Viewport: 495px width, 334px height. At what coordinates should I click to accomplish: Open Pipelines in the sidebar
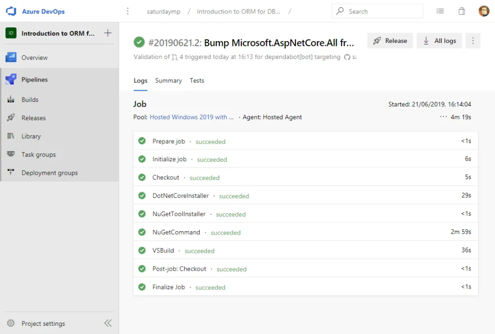tap(59, 80)
